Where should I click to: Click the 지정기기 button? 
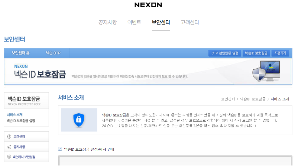click(x=280, y=53)
